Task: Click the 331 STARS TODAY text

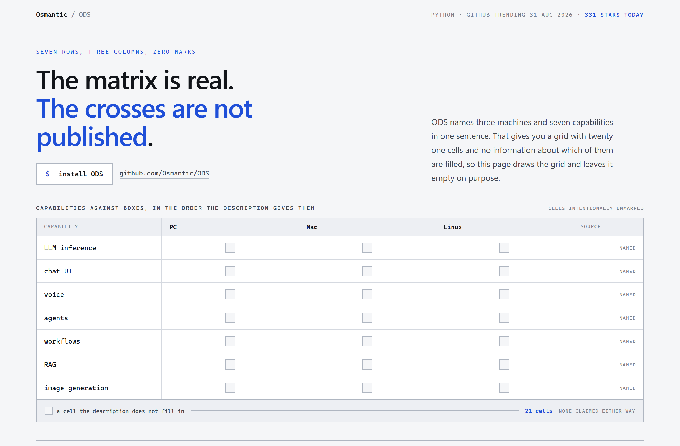Action: tap(614, 15)
